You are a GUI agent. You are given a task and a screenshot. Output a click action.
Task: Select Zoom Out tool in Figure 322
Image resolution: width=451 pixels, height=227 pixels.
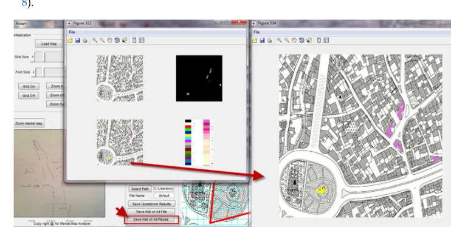(102, 41)
